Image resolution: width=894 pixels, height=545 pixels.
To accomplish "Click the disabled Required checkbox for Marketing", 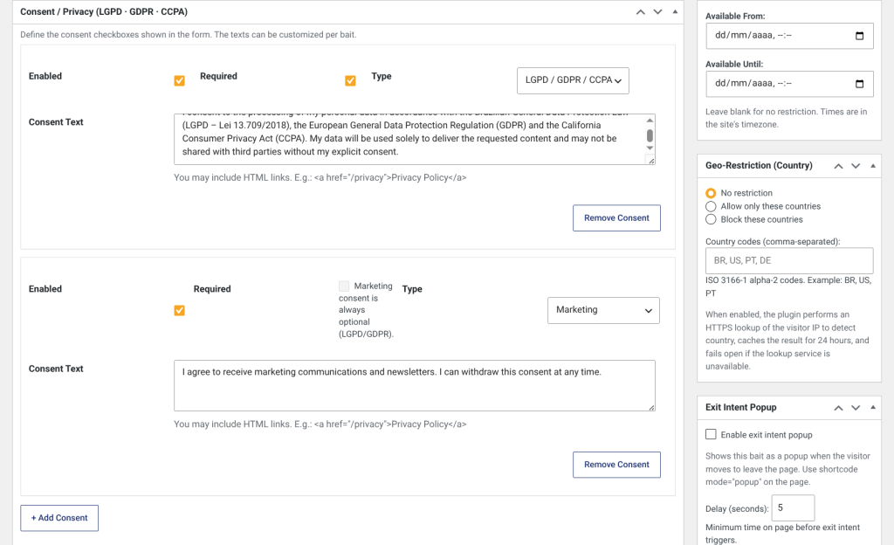I will coord(344,286).
